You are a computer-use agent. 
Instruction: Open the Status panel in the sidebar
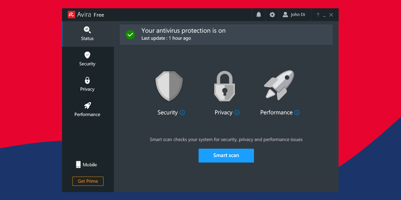click(x=87, y=34)
